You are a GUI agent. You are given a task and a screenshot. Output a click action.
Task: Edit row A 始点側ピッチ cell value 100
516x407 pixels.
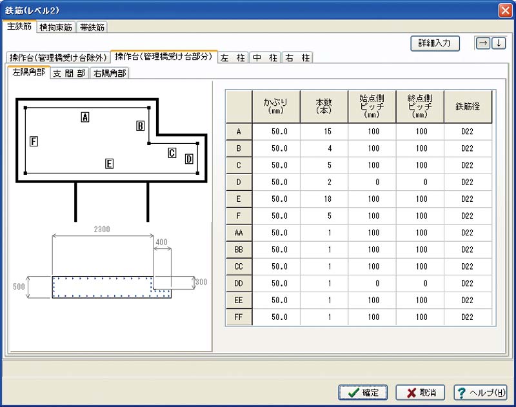tap(372, 132)
